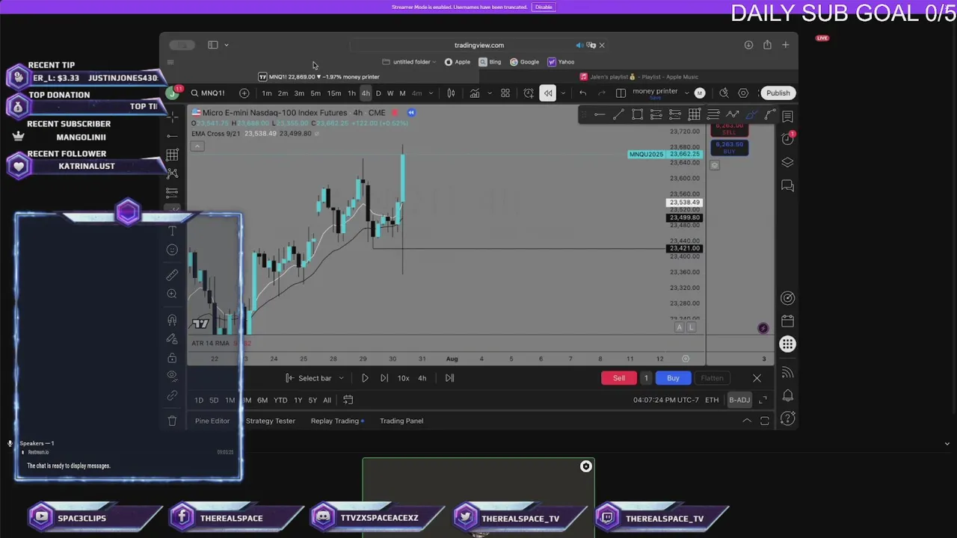This screenshot has width=957, height=538.
Task: Open notifications bell icon
Action: (x=787, y=395)
